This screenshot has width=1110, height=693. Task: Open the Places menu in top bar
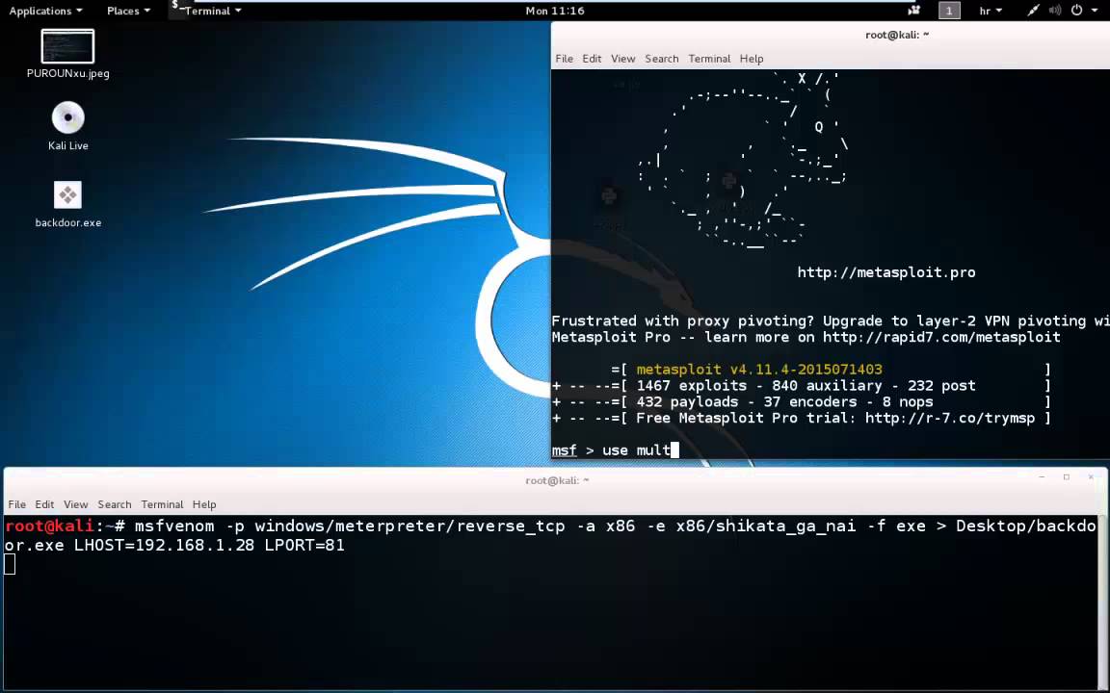tap(128, 11)
